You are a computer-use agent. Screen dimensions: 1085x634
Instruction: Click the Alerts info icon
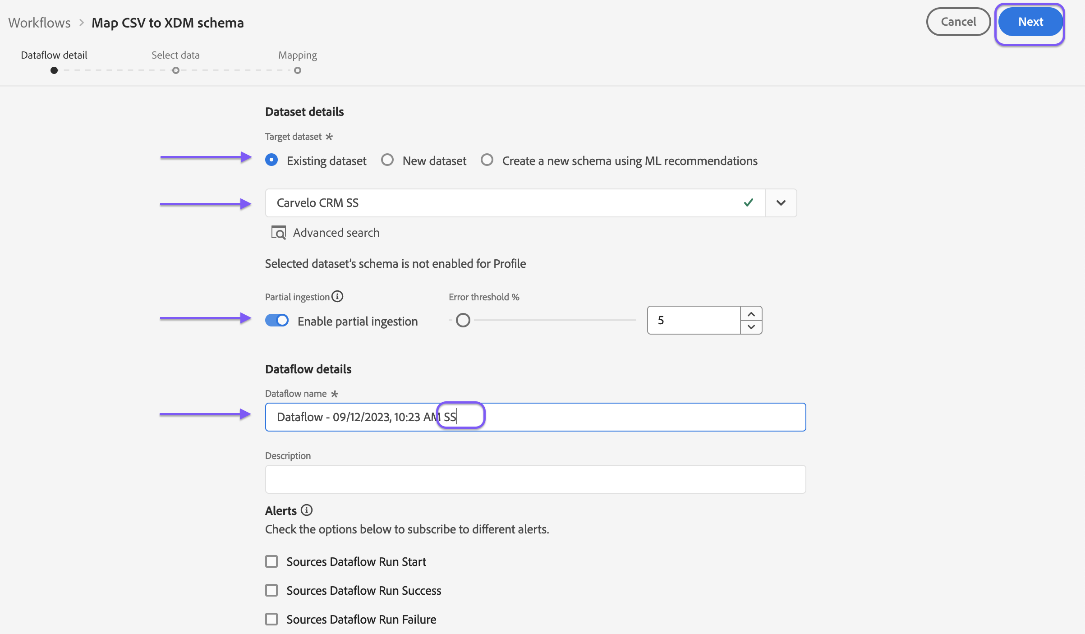point(307,510)
